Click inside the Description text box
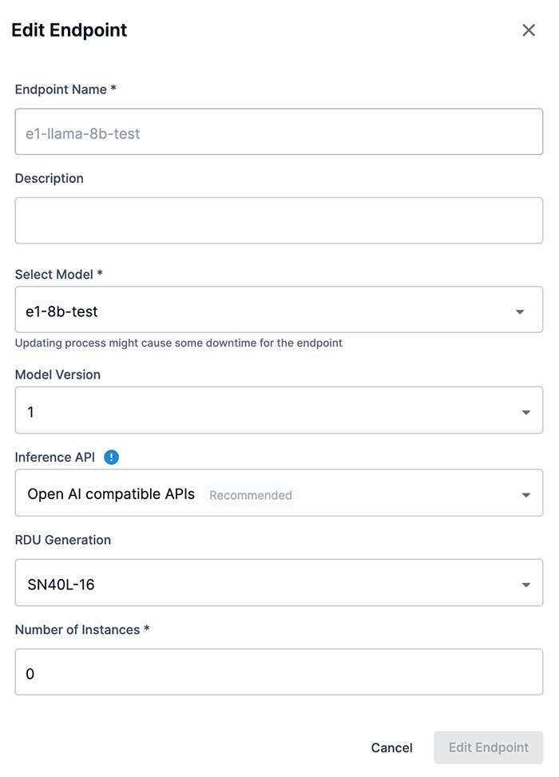This screenshot has height=777, width=559. tap(278, 220)
